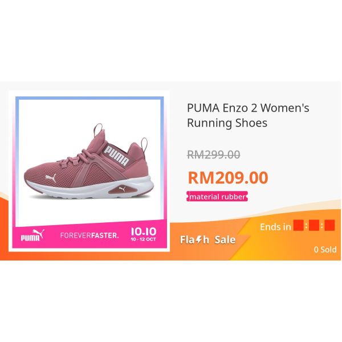Click the middle red countdown box
Screen dimensions: 342x342
coord(314,225)
